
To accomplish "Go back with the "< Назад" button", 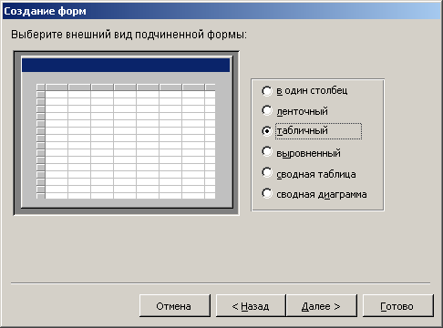I will click(x=251, y=306).
